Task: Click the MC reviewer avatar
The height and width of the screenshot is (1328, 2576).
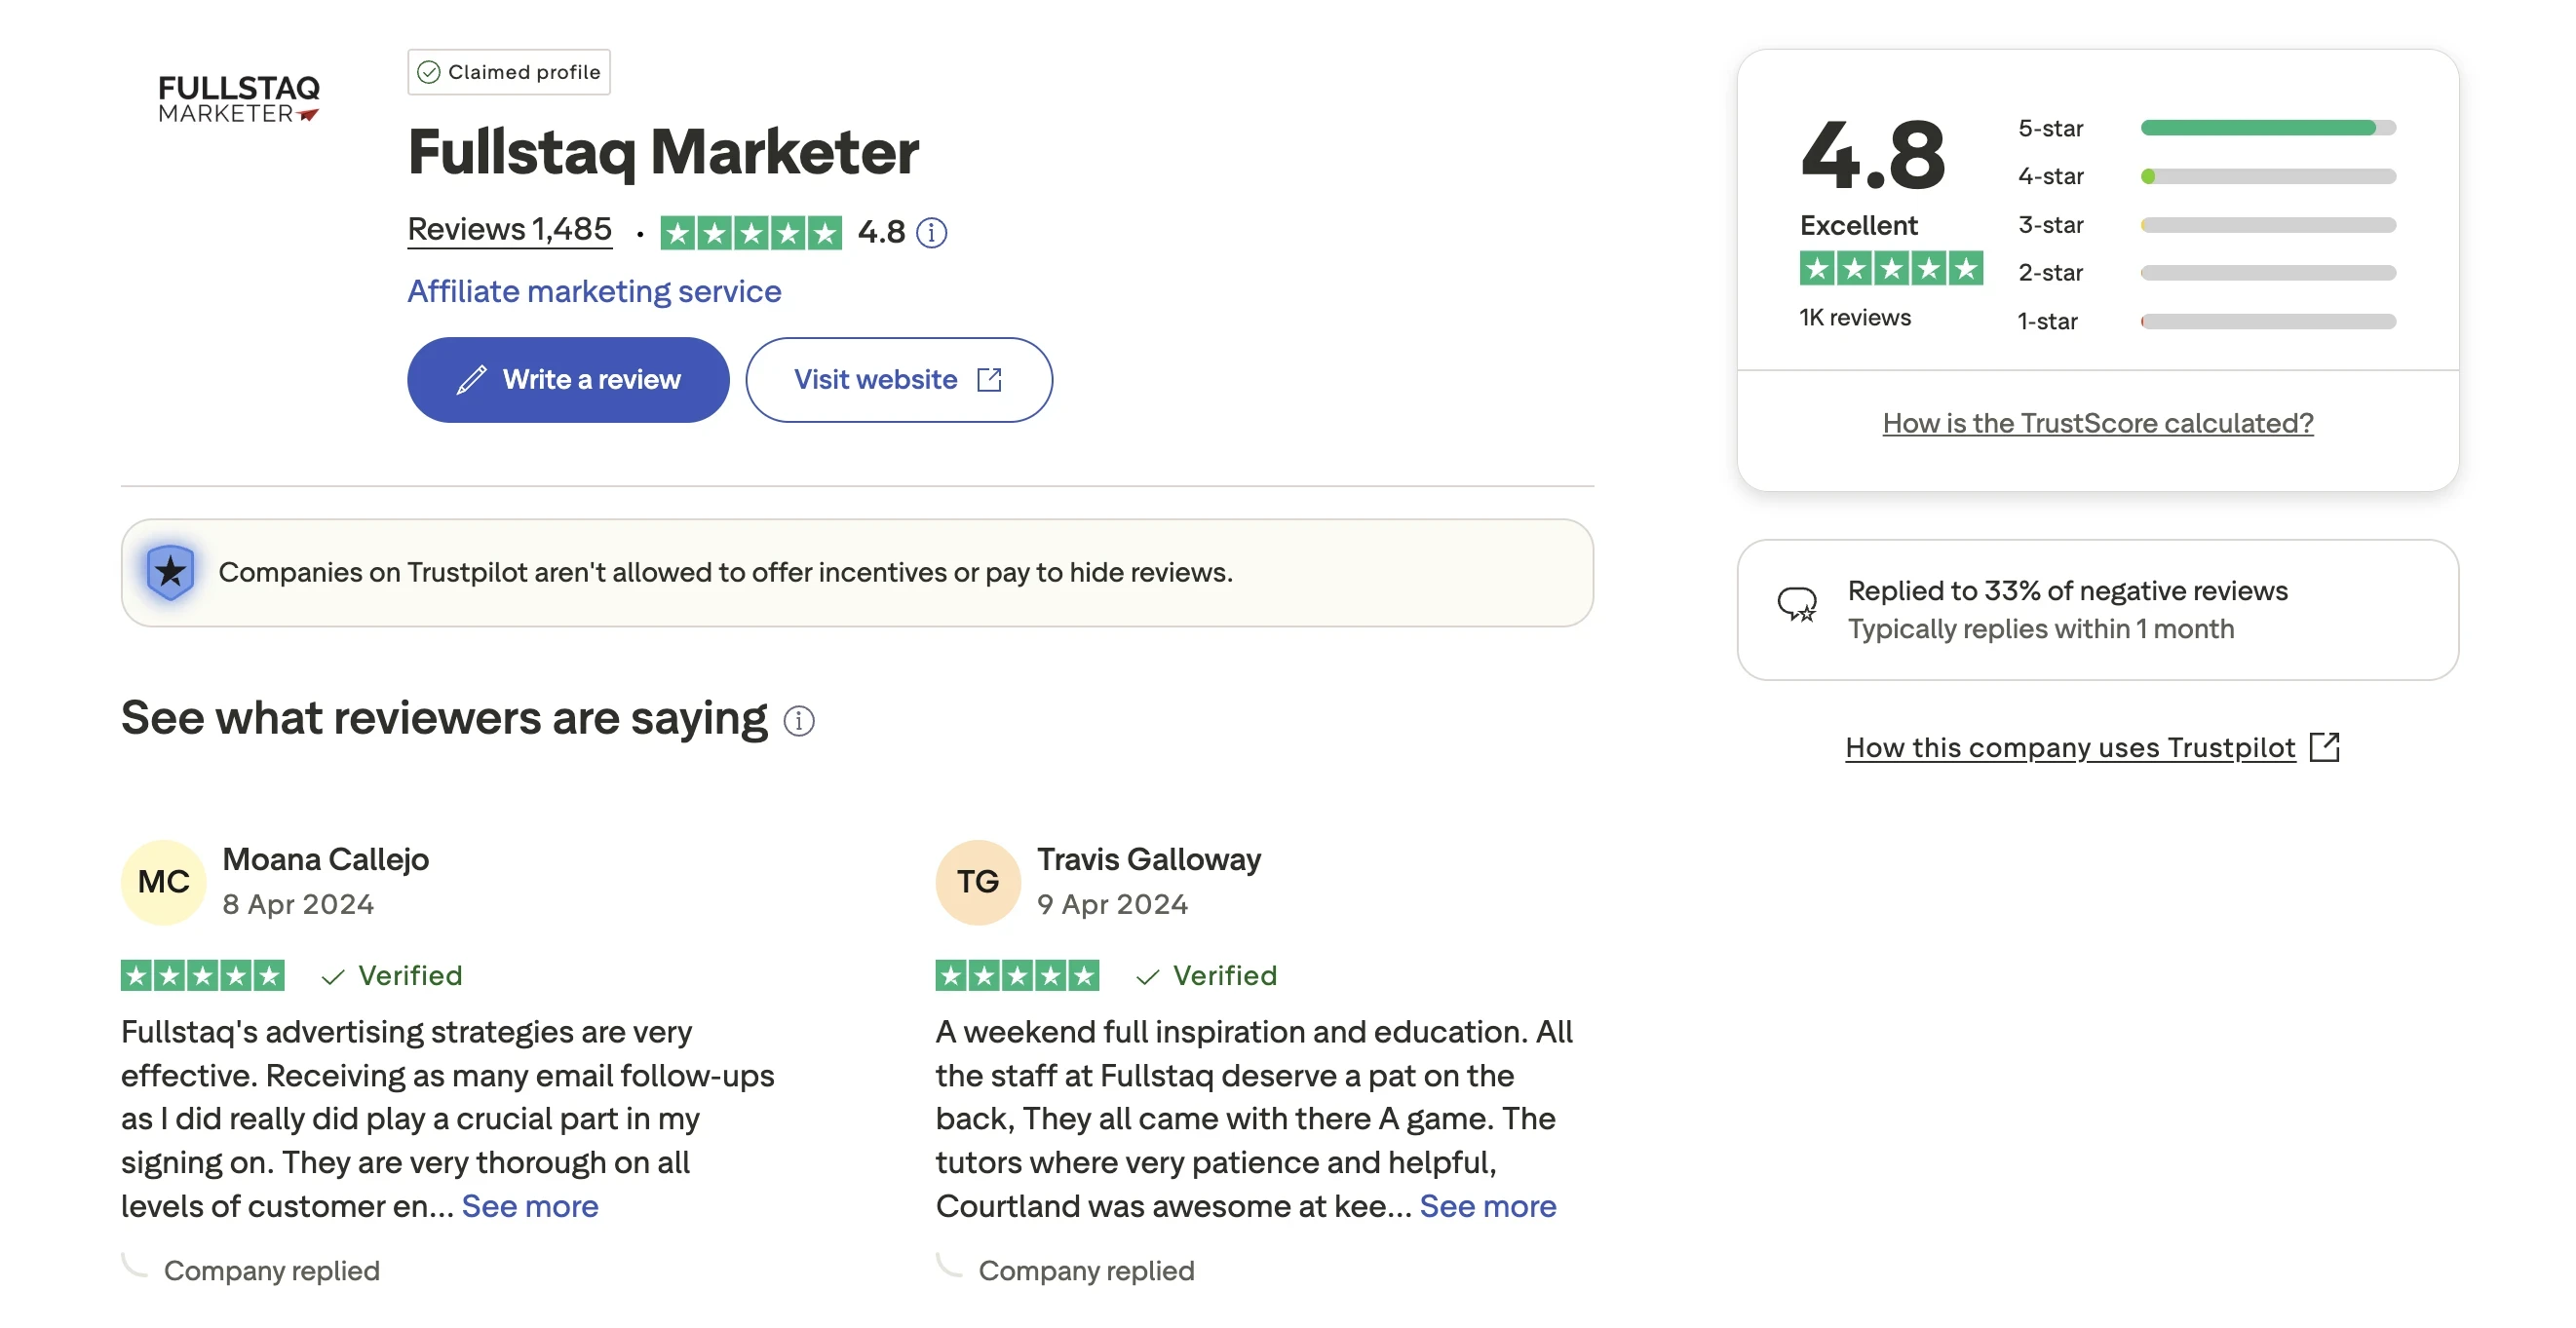Action: (163, 881)
